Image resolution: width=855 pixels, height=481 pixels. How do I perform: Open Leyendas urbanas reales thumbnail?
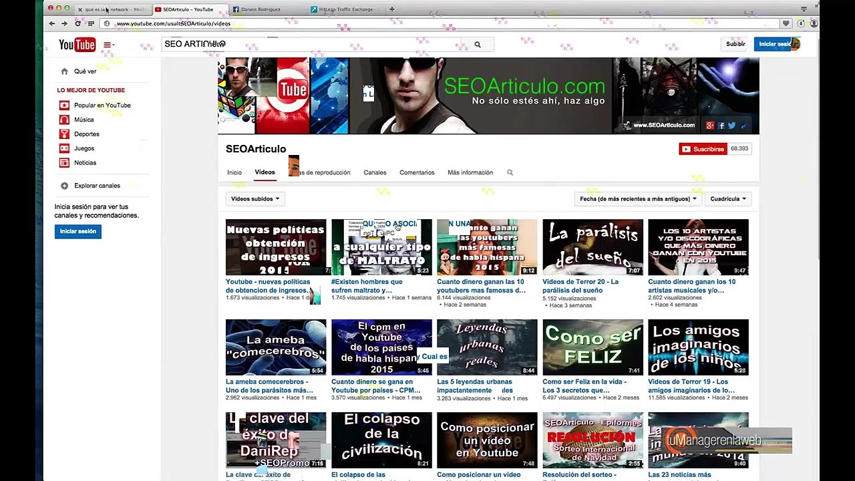(x=487, y=347)
